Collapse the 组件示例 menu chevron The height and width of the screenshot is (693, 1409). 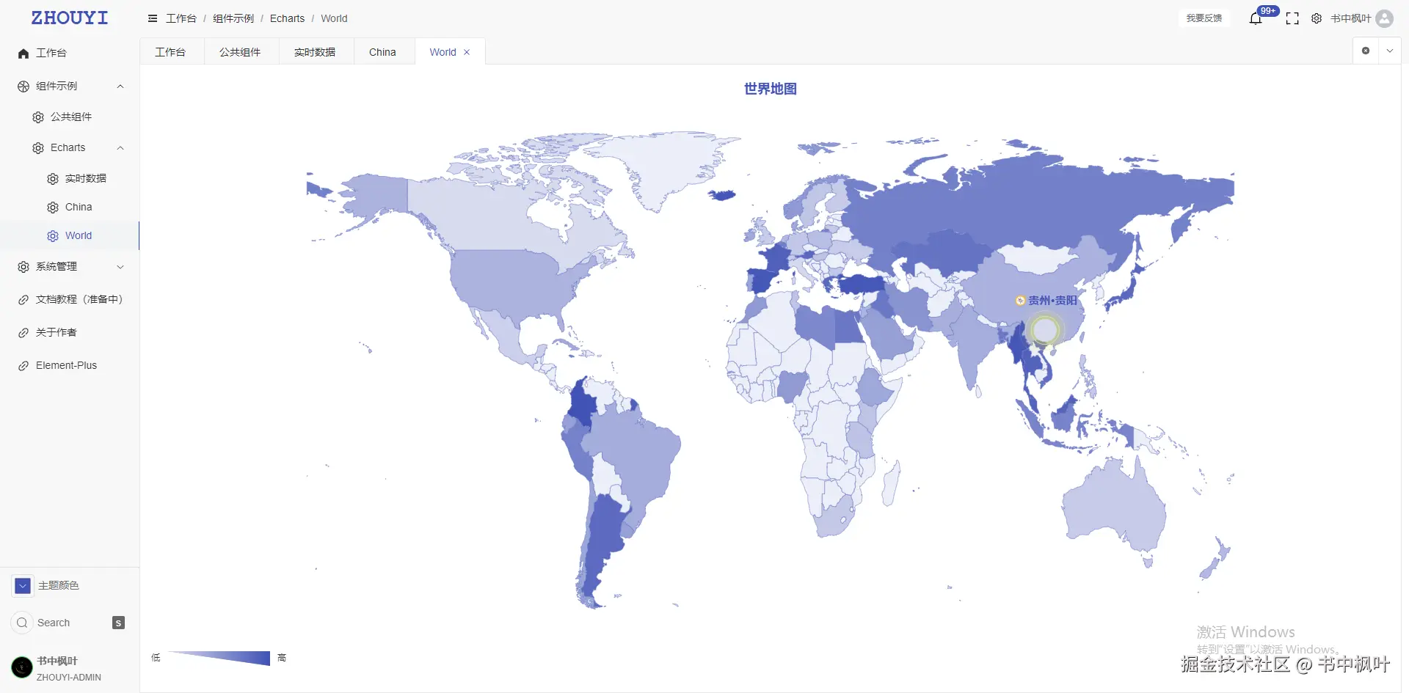tap(120, 87)
